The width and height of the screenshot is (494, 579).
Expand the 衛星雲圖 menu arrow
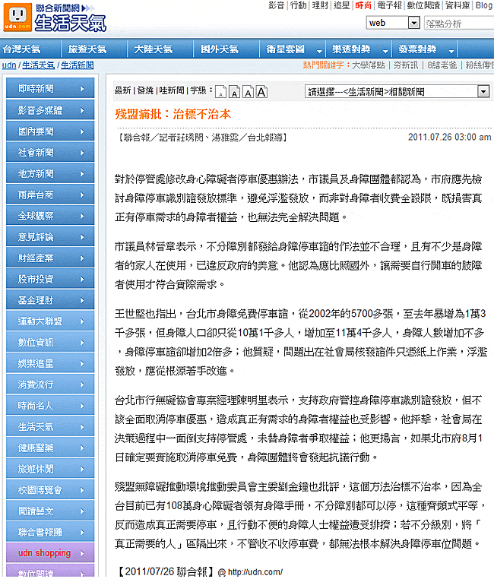click(319, 51)
